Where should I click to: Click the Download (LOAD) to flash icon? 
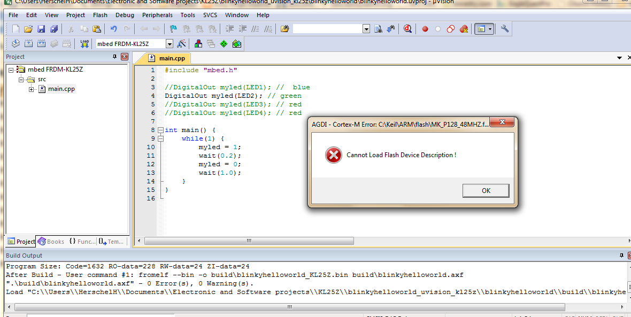click(84, 44)
